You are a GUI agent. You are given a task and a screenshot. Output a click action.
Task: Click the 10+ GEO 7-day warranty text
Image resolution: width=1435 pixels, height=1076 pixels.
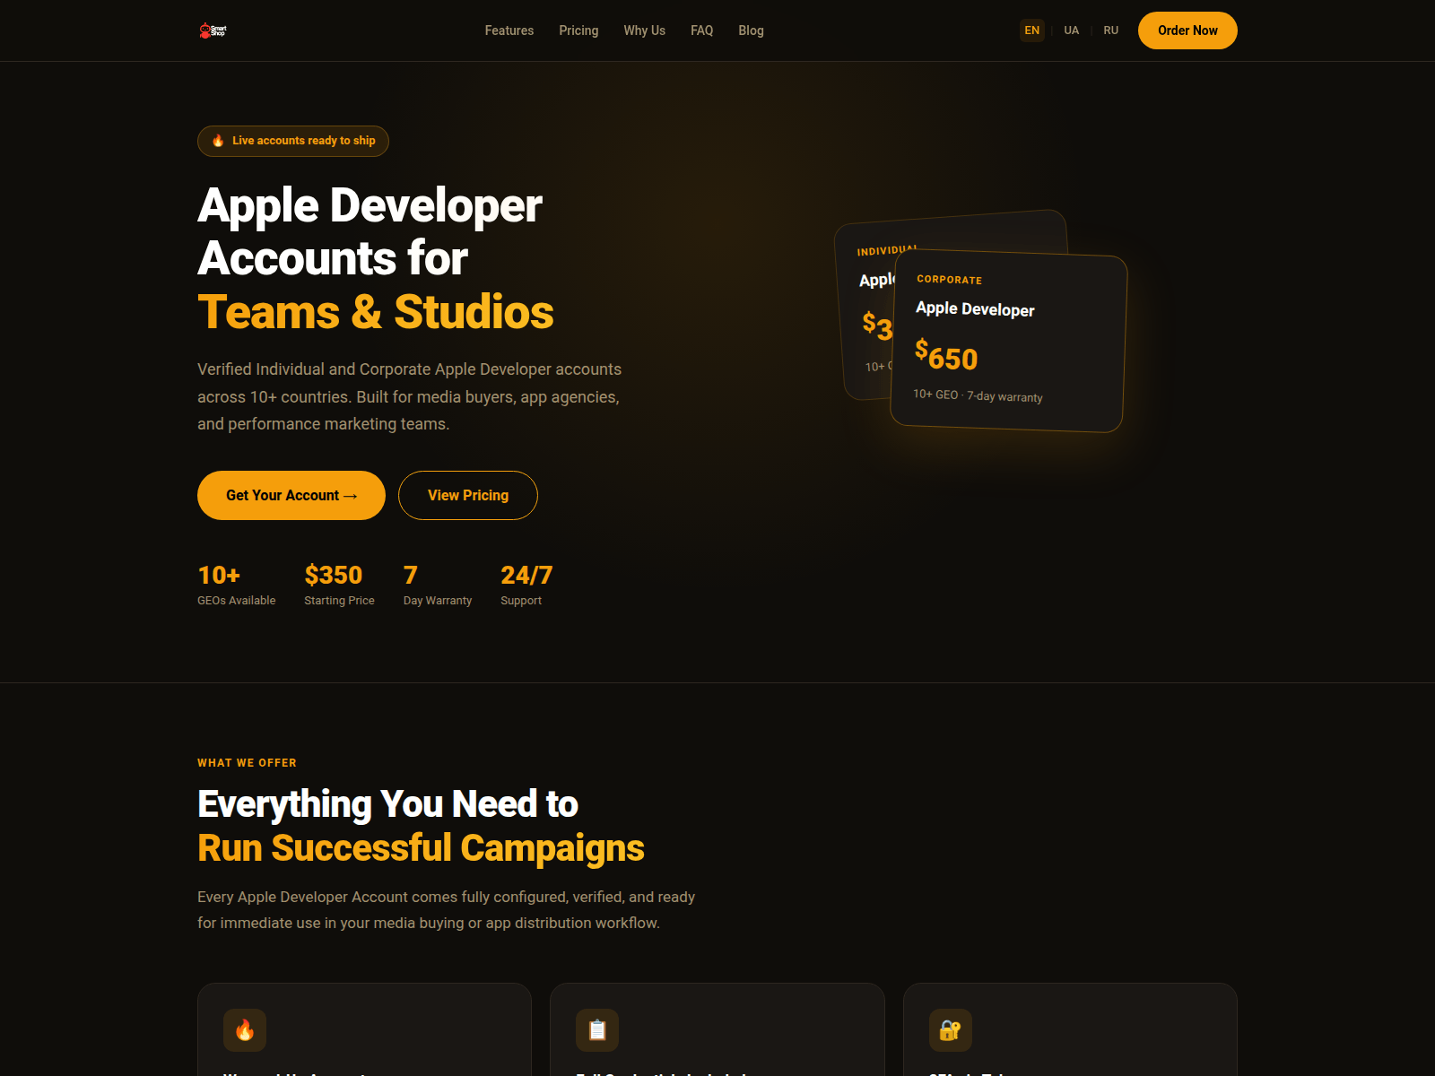coord(978,395)
